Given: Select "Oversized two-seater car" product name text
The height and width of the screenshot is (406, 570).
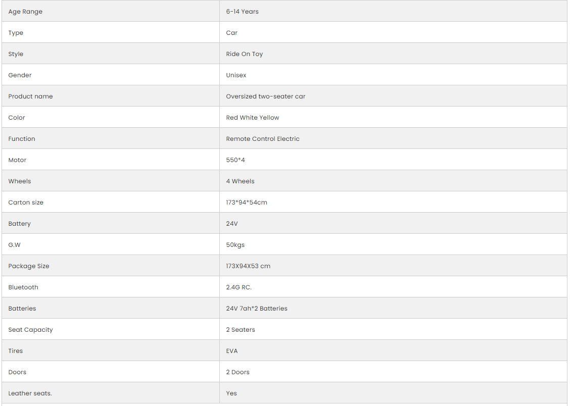Looking at the screenshot, I should click(x=266, y=96).
